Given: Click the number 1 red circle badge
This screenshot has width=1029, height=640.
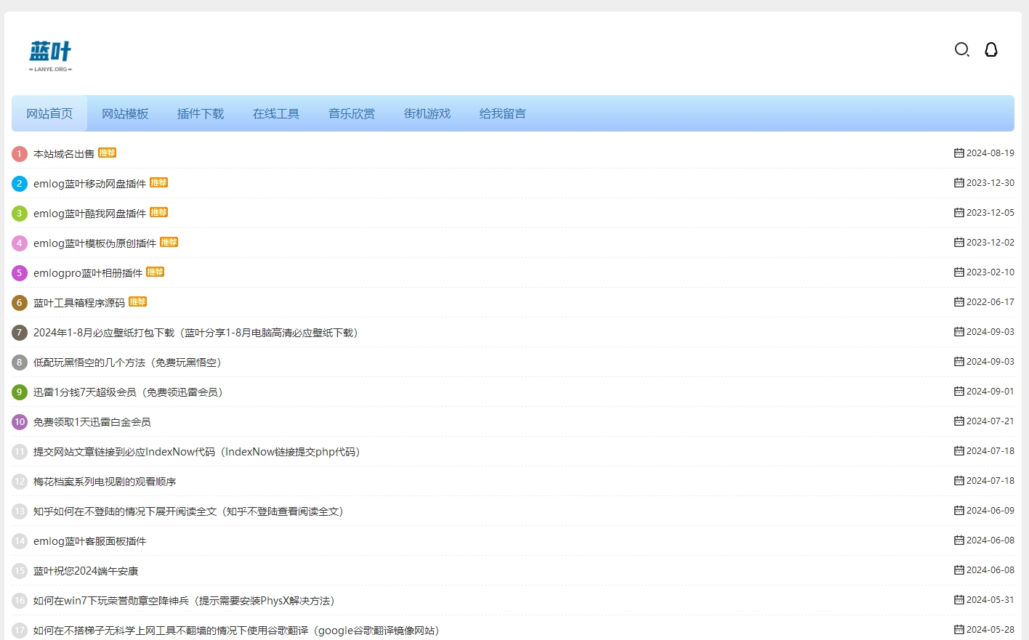Looking at the screenshot, I should point(20,154).
